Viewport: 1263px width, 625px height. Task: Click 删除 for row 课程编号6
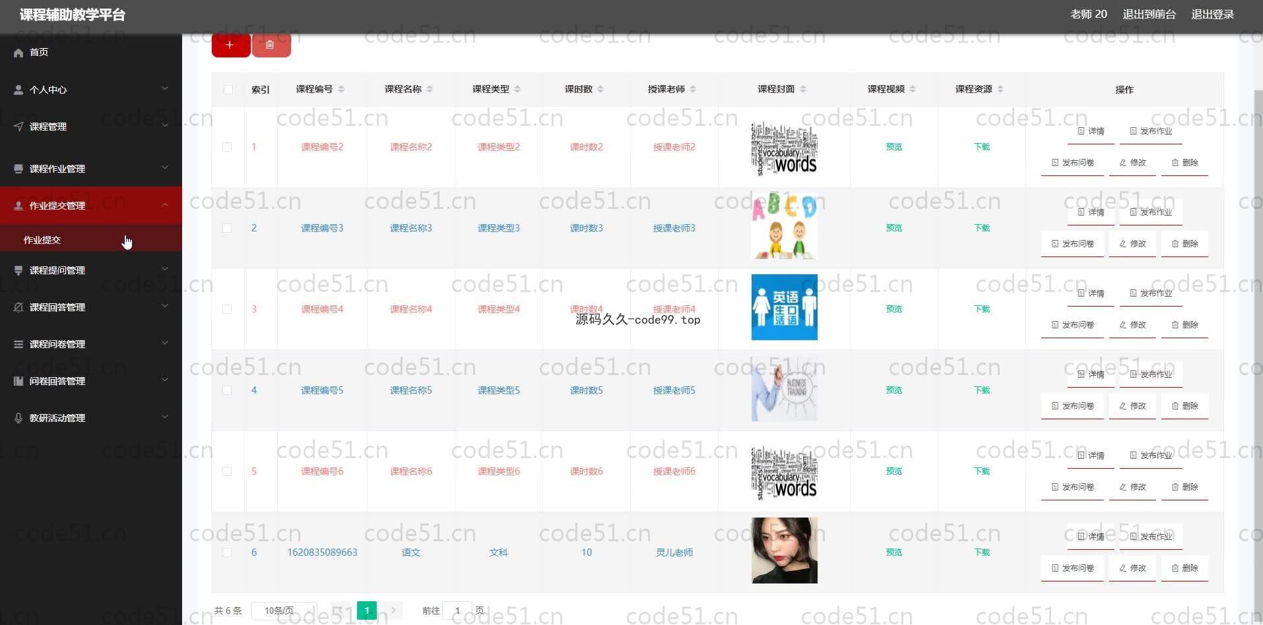tap(1184, 487)
